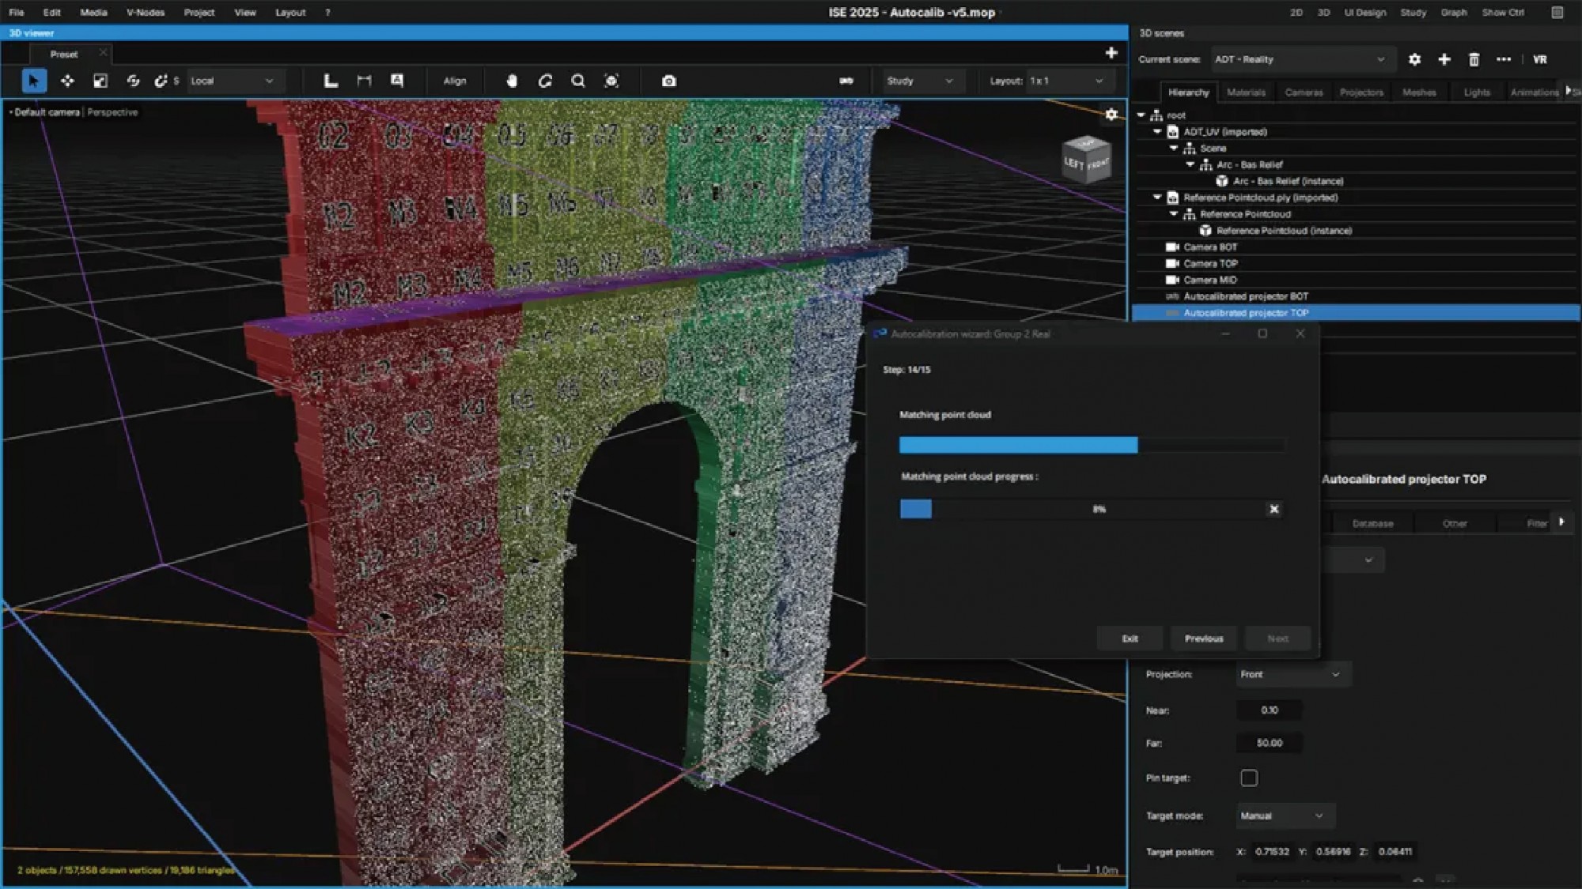Click the Near value input field
This screenshot has height=889, width=1582.
(1269, 710)
